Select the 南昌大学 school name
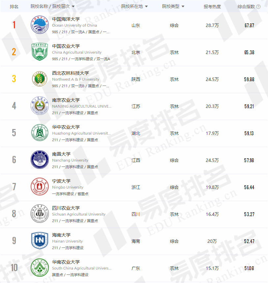This screenshot has width=268, height=283. coord(61,154)
